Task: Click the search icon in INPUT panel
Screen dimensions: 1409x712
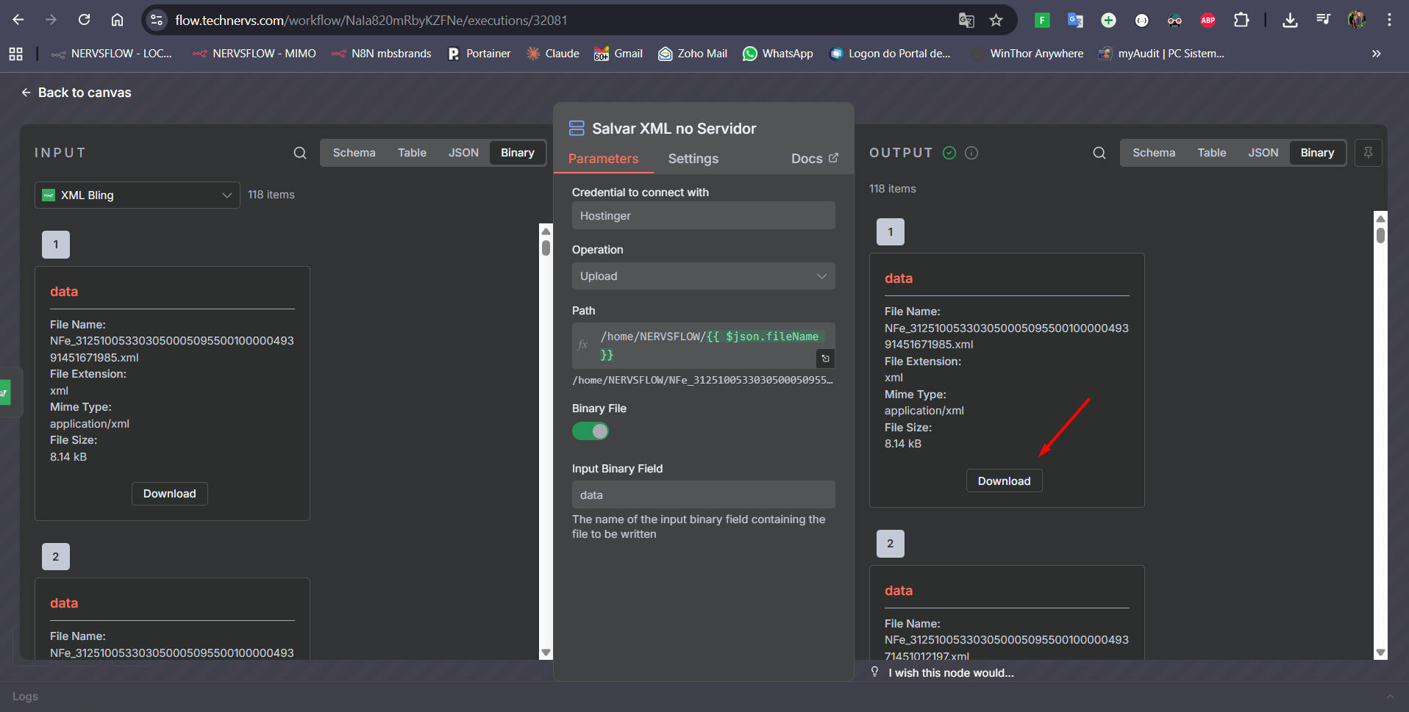Action: click(300, 153)
